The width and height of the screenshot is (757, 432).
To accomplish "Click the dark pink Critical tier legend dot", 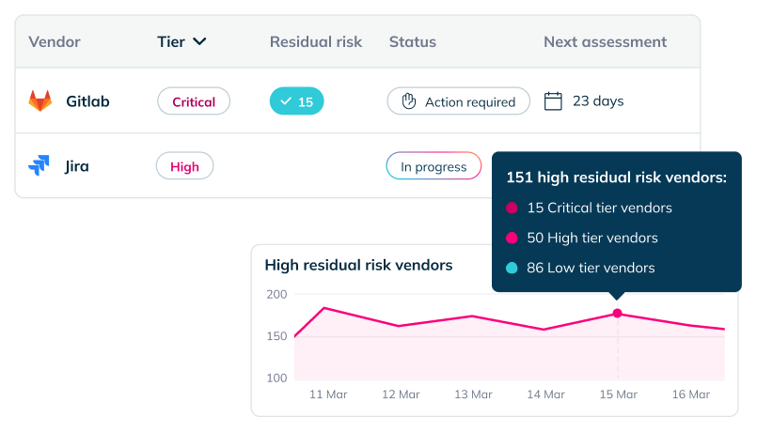I will pos(512,208).
